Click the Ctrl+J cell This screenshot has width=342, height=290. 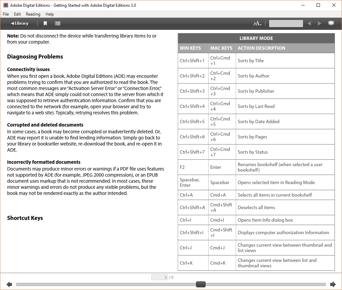(x=193, y=248)
